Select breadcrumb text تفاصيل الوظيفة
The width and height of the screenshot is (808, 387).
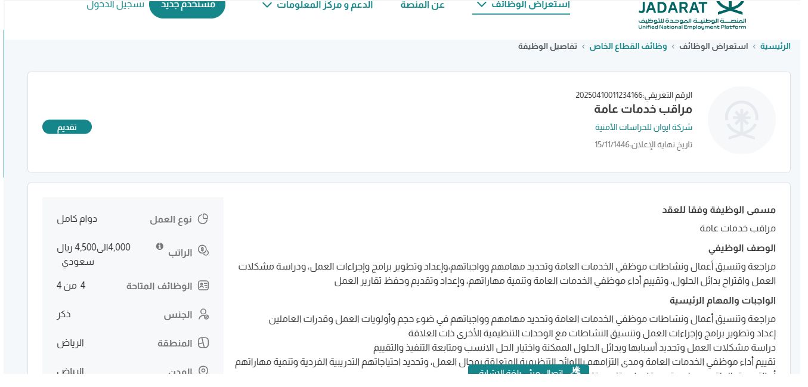click(547, 46)
